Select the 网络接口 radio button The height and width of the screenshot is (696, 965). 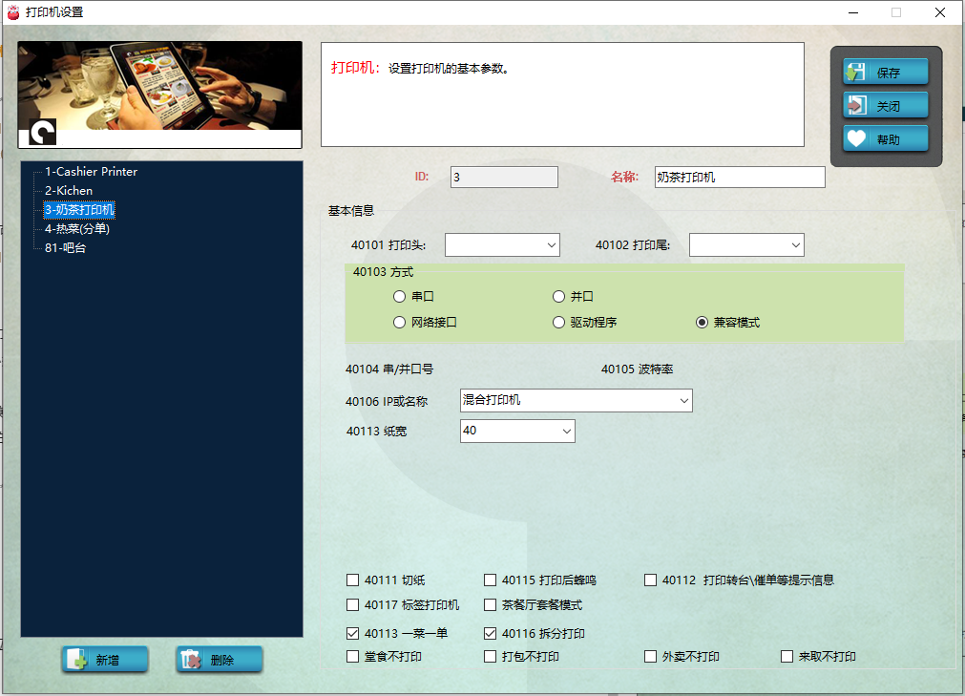tap(399, 323)
